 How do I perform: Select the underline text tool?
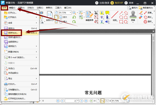tap(102, 22)
